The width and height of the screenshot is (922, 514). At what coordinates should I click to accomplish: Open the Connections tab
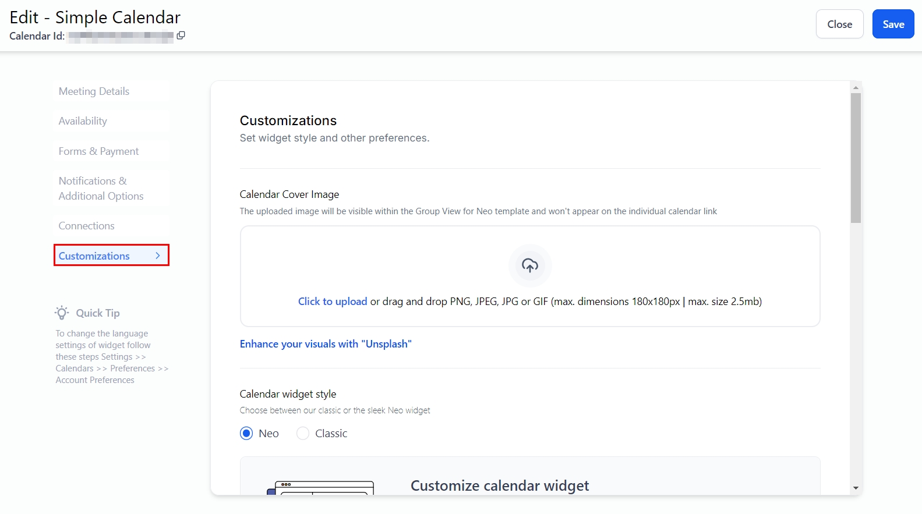[86, 226]
